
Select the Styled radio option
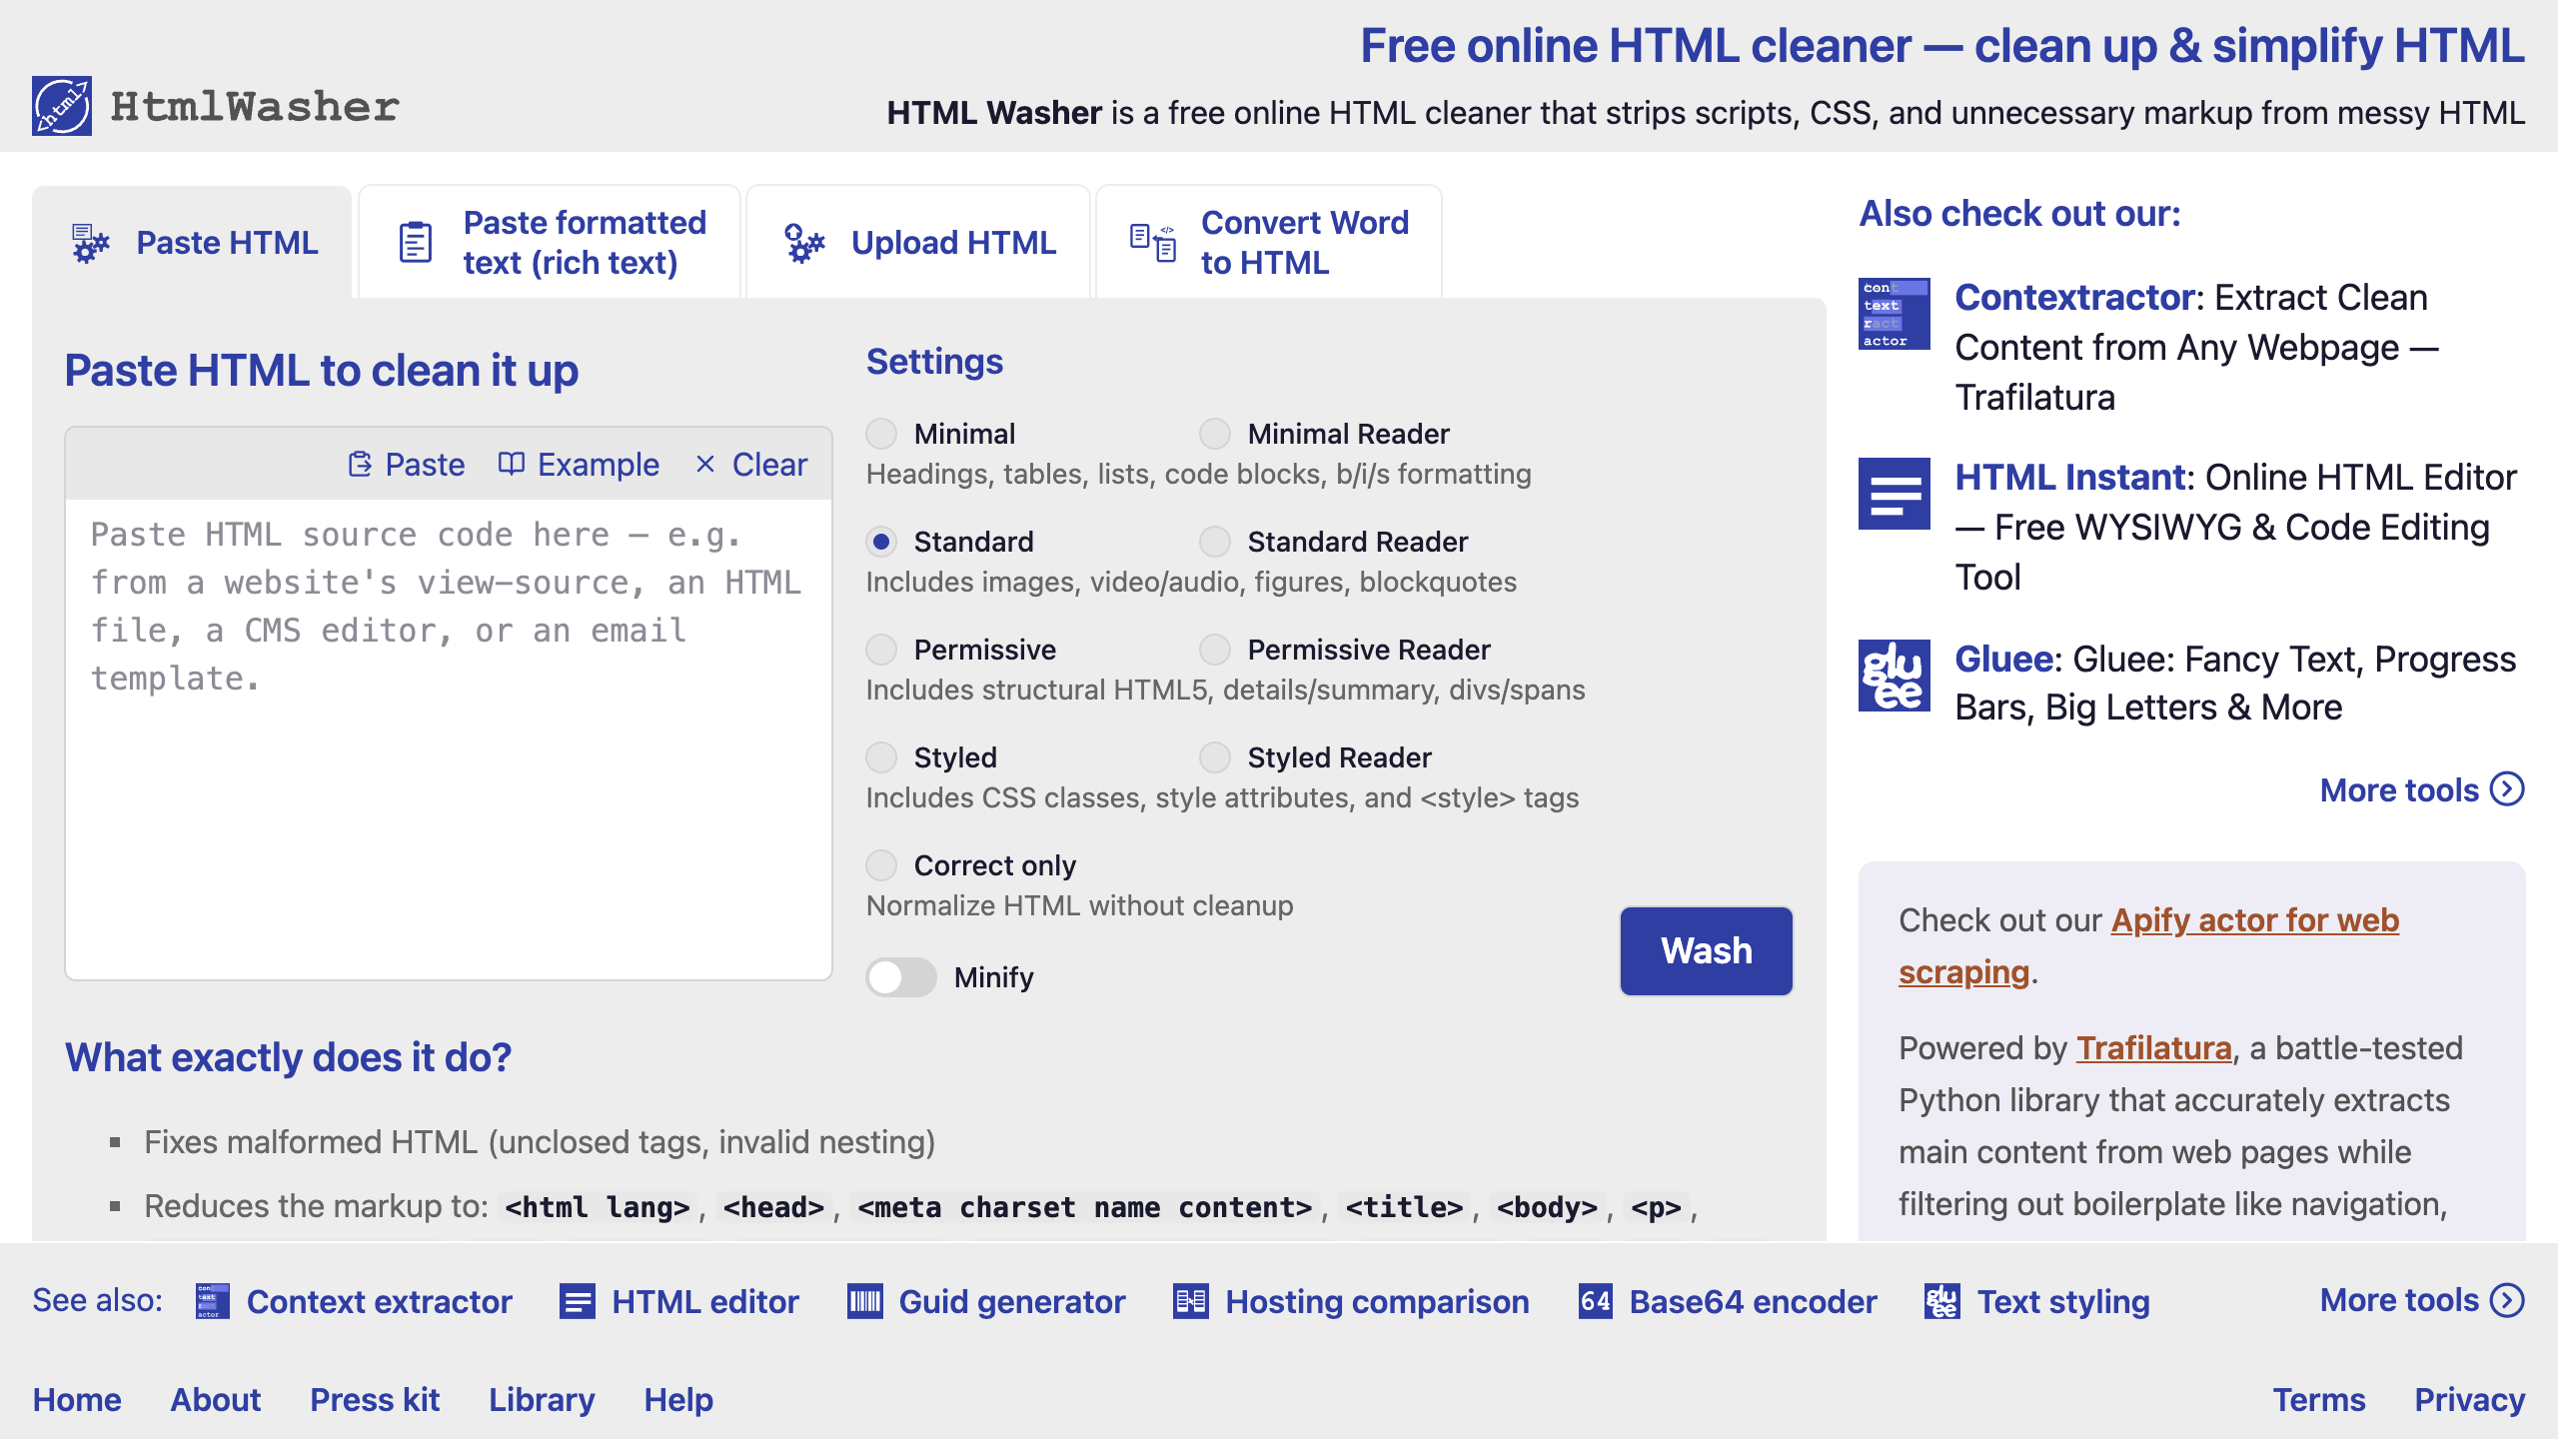pos(881,757)
